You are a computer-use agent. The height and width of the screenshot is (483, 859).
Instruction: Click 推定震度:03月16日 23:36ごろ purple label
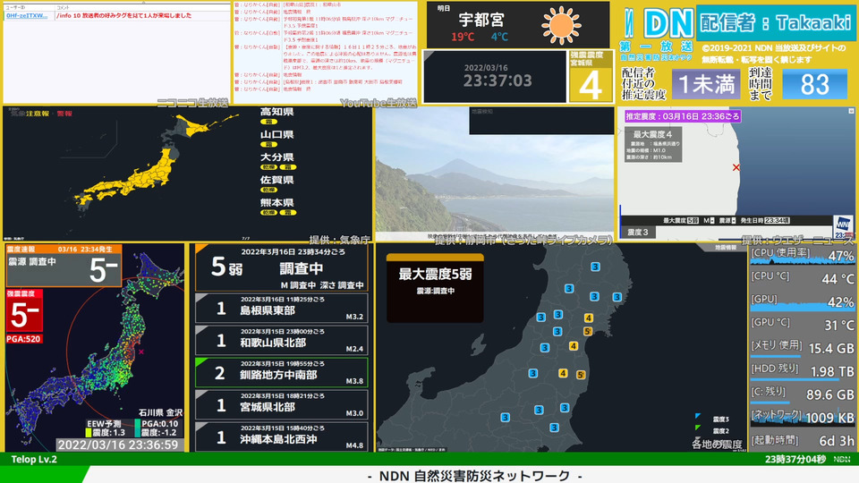683,116
